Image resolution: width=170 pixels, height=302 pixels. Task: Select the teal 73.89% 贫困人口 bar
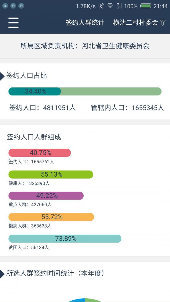[65, 239]
